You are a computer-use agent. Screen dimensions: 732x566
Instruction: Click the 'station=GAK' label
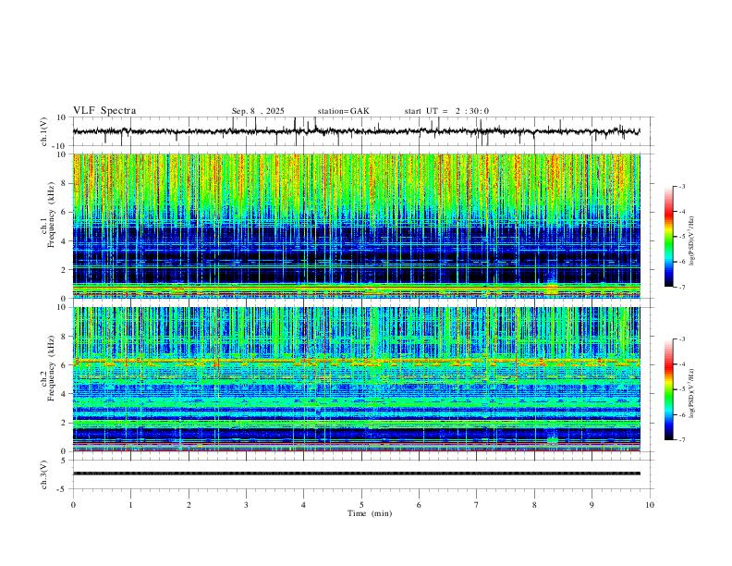[343, 111]
